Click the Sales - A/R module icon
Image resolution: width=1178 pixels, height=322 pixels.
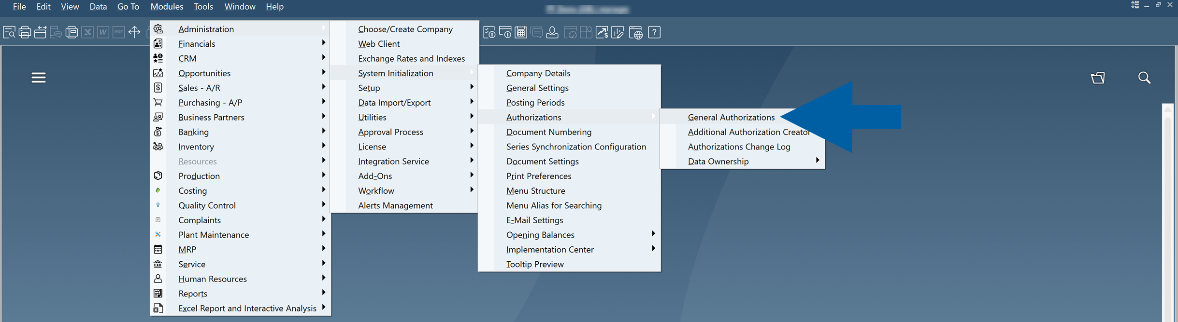158,88
